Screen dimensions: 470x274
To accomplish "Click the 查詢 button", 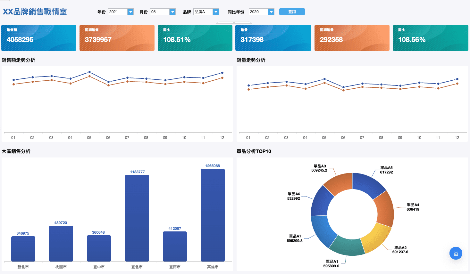I will tap(292, 12).
